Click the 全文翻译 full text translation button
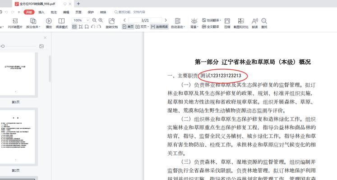 (210, 27)
